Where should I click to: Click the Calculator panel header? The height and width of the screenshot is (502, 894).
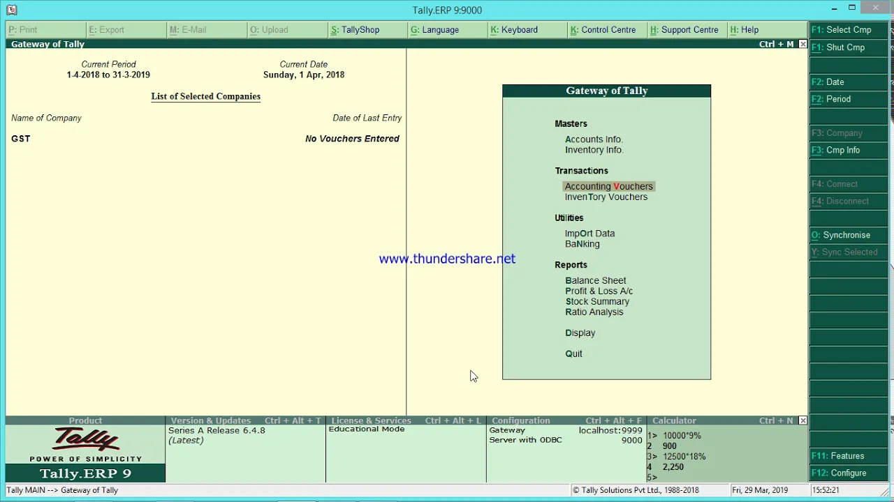pyautogui.click(x=722, y=420)
